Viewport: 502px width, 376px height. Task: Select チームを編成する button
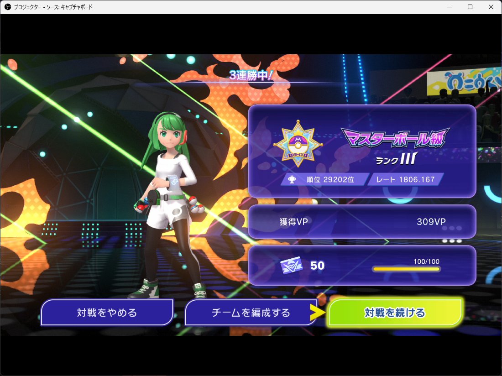pos(251,312)
